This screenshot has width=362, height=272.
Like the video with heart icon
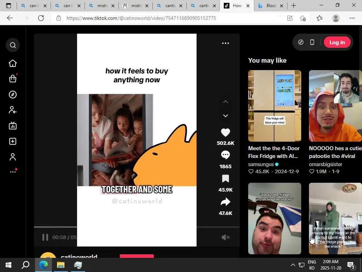226,132
